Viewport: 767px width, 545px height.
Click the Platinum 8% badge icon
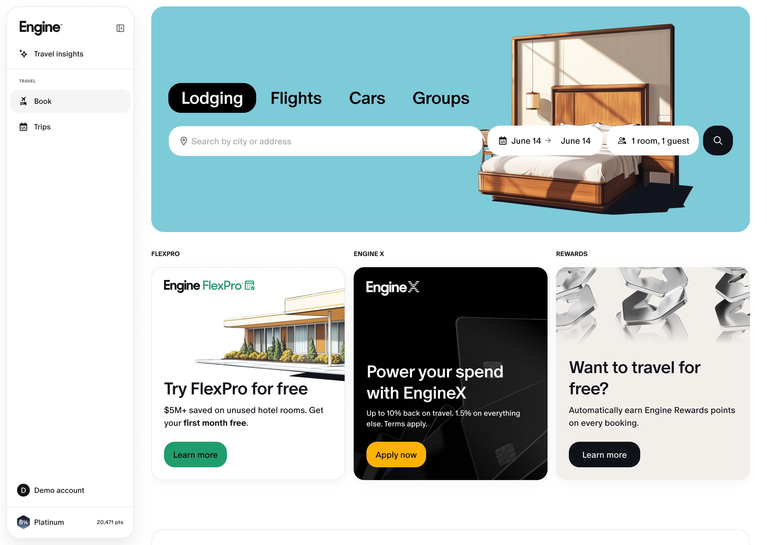click(x=23, y=522)
